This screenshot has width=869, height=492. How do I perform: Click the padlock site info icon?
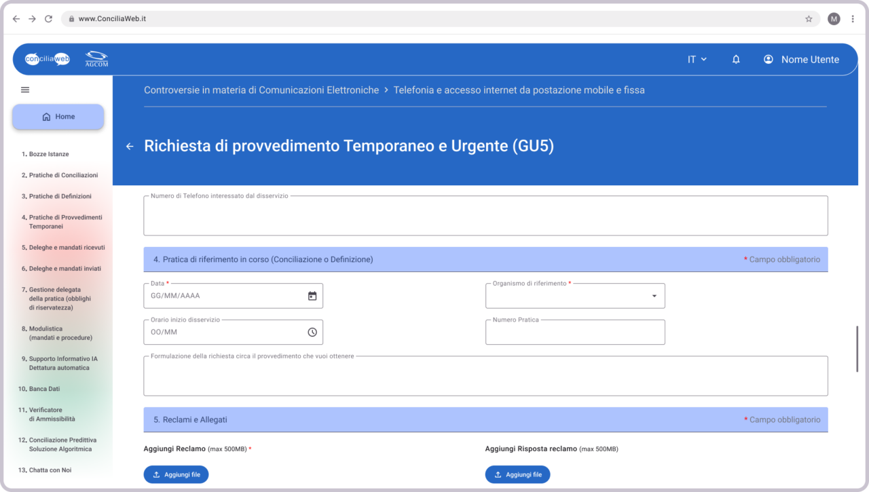pos(71,19)
